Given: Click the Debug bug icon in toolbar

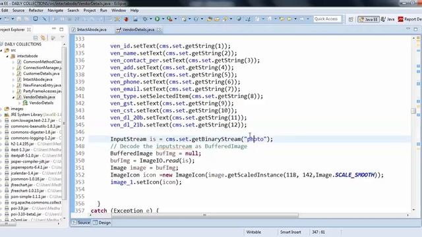Looking at the screenshot, I should (x=145, y=19).
